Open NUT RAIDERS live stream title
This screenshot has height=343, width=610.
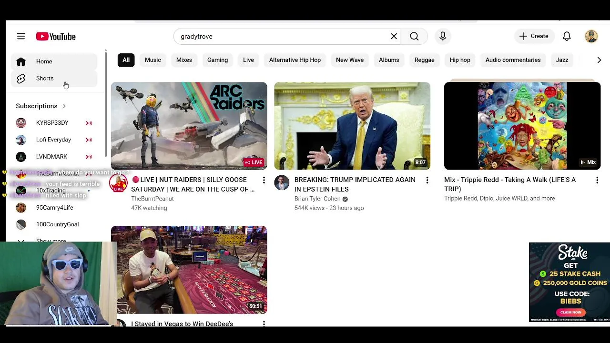pos(193,184)
